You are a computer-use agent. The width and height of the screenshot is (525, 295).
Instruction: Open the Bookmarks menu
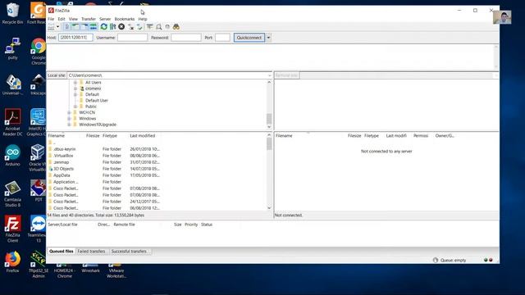pos(125,19)
